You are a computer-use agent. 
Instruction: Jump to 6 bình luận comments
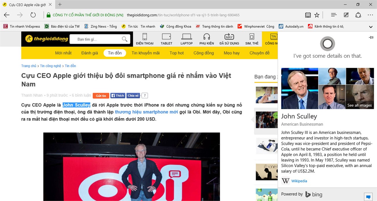tap(81, 95)
